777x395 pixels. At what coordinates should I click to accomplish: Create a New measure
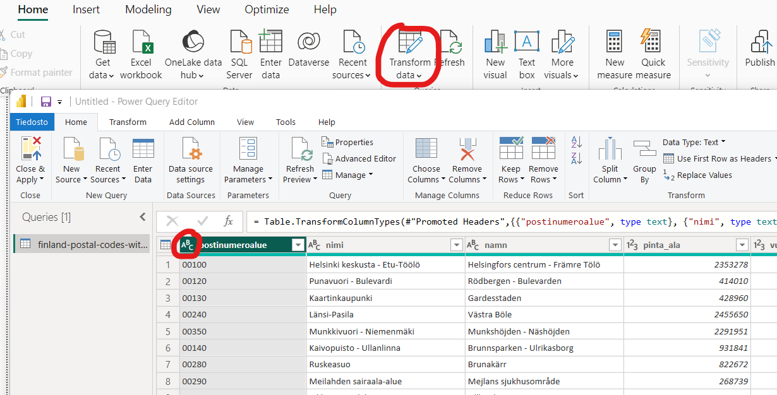[x=615, y=55]
